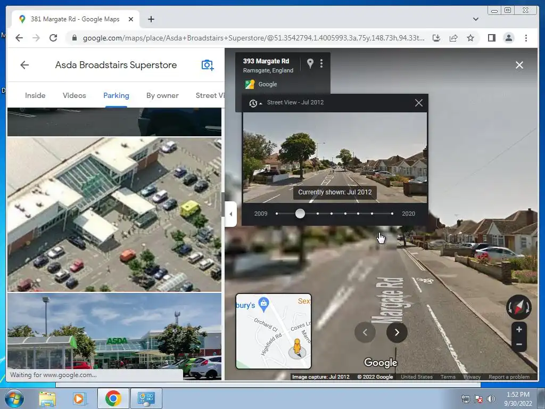Click the United States footer link
Image resolution: width=545 pixels, height=409 pixels.
pyautogui.click(x=417, y=377)
